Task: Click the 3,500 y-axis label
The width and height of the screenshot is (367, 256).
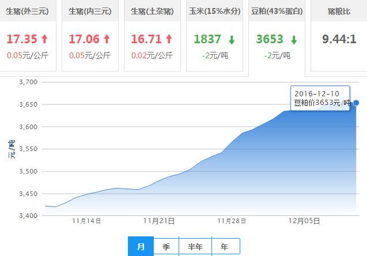Action: [x=28, y=171]
